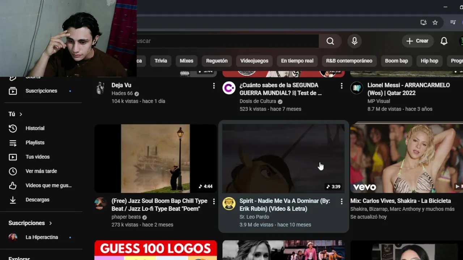Screen dimensions: 463x260
Task: Click phaper beats channel avatar
Action: point(101,204)
